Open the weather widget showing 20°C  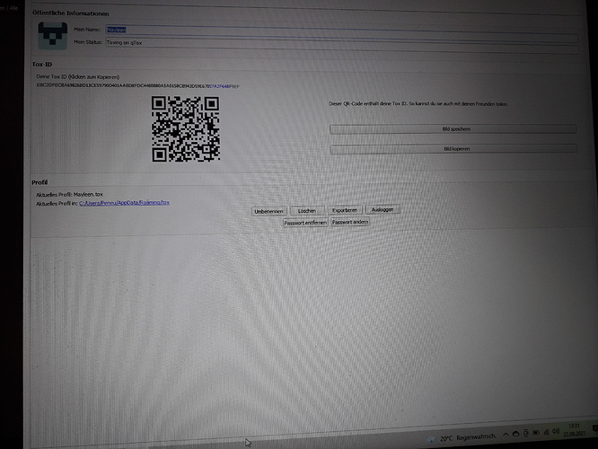(462, 437)
